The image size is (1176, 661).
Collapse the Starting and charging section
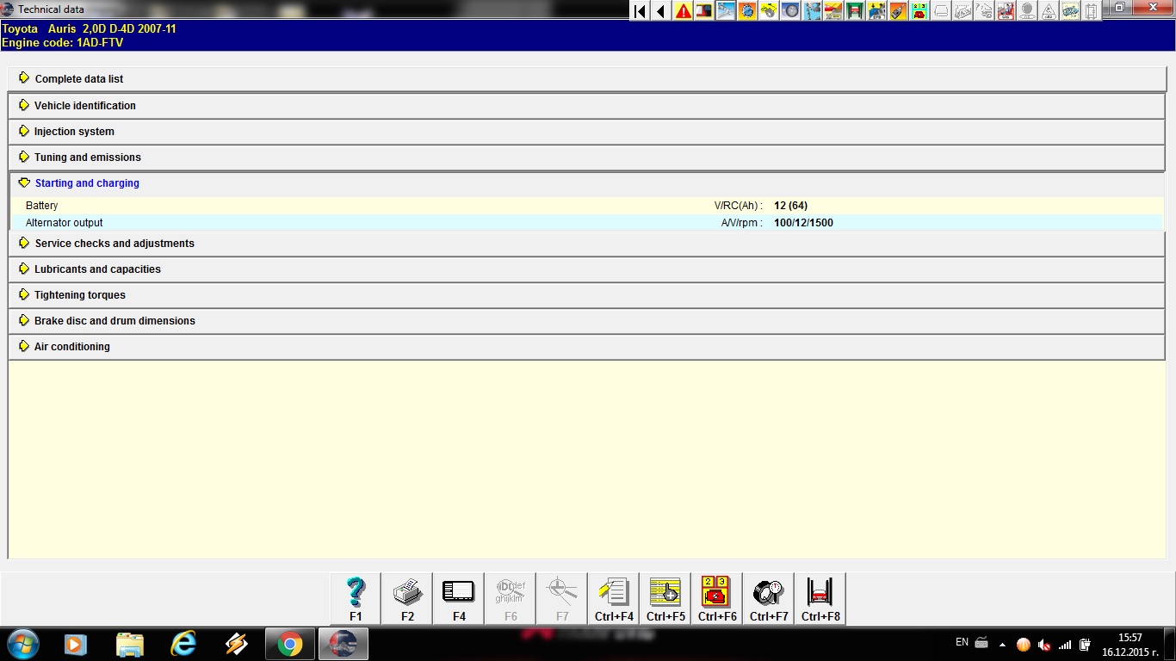(x=86, y=183)
